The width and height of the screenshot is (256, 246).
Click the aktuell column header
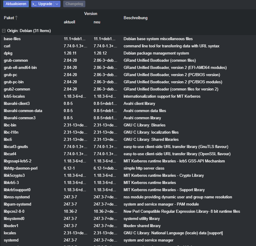pyautogui.click(x=69, y=22)
